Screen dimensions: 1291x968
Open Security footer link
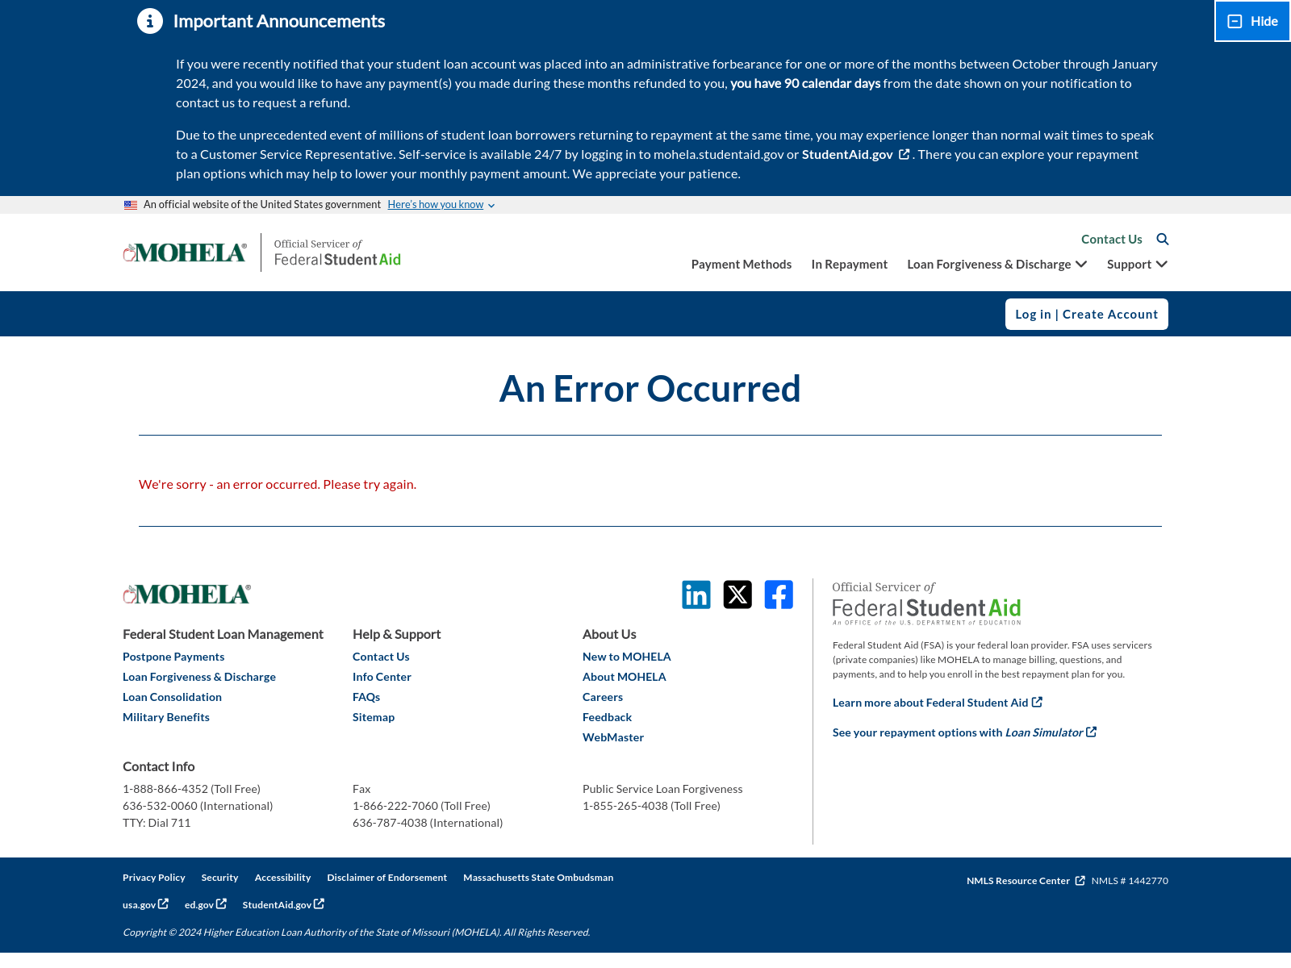[219, 878]
